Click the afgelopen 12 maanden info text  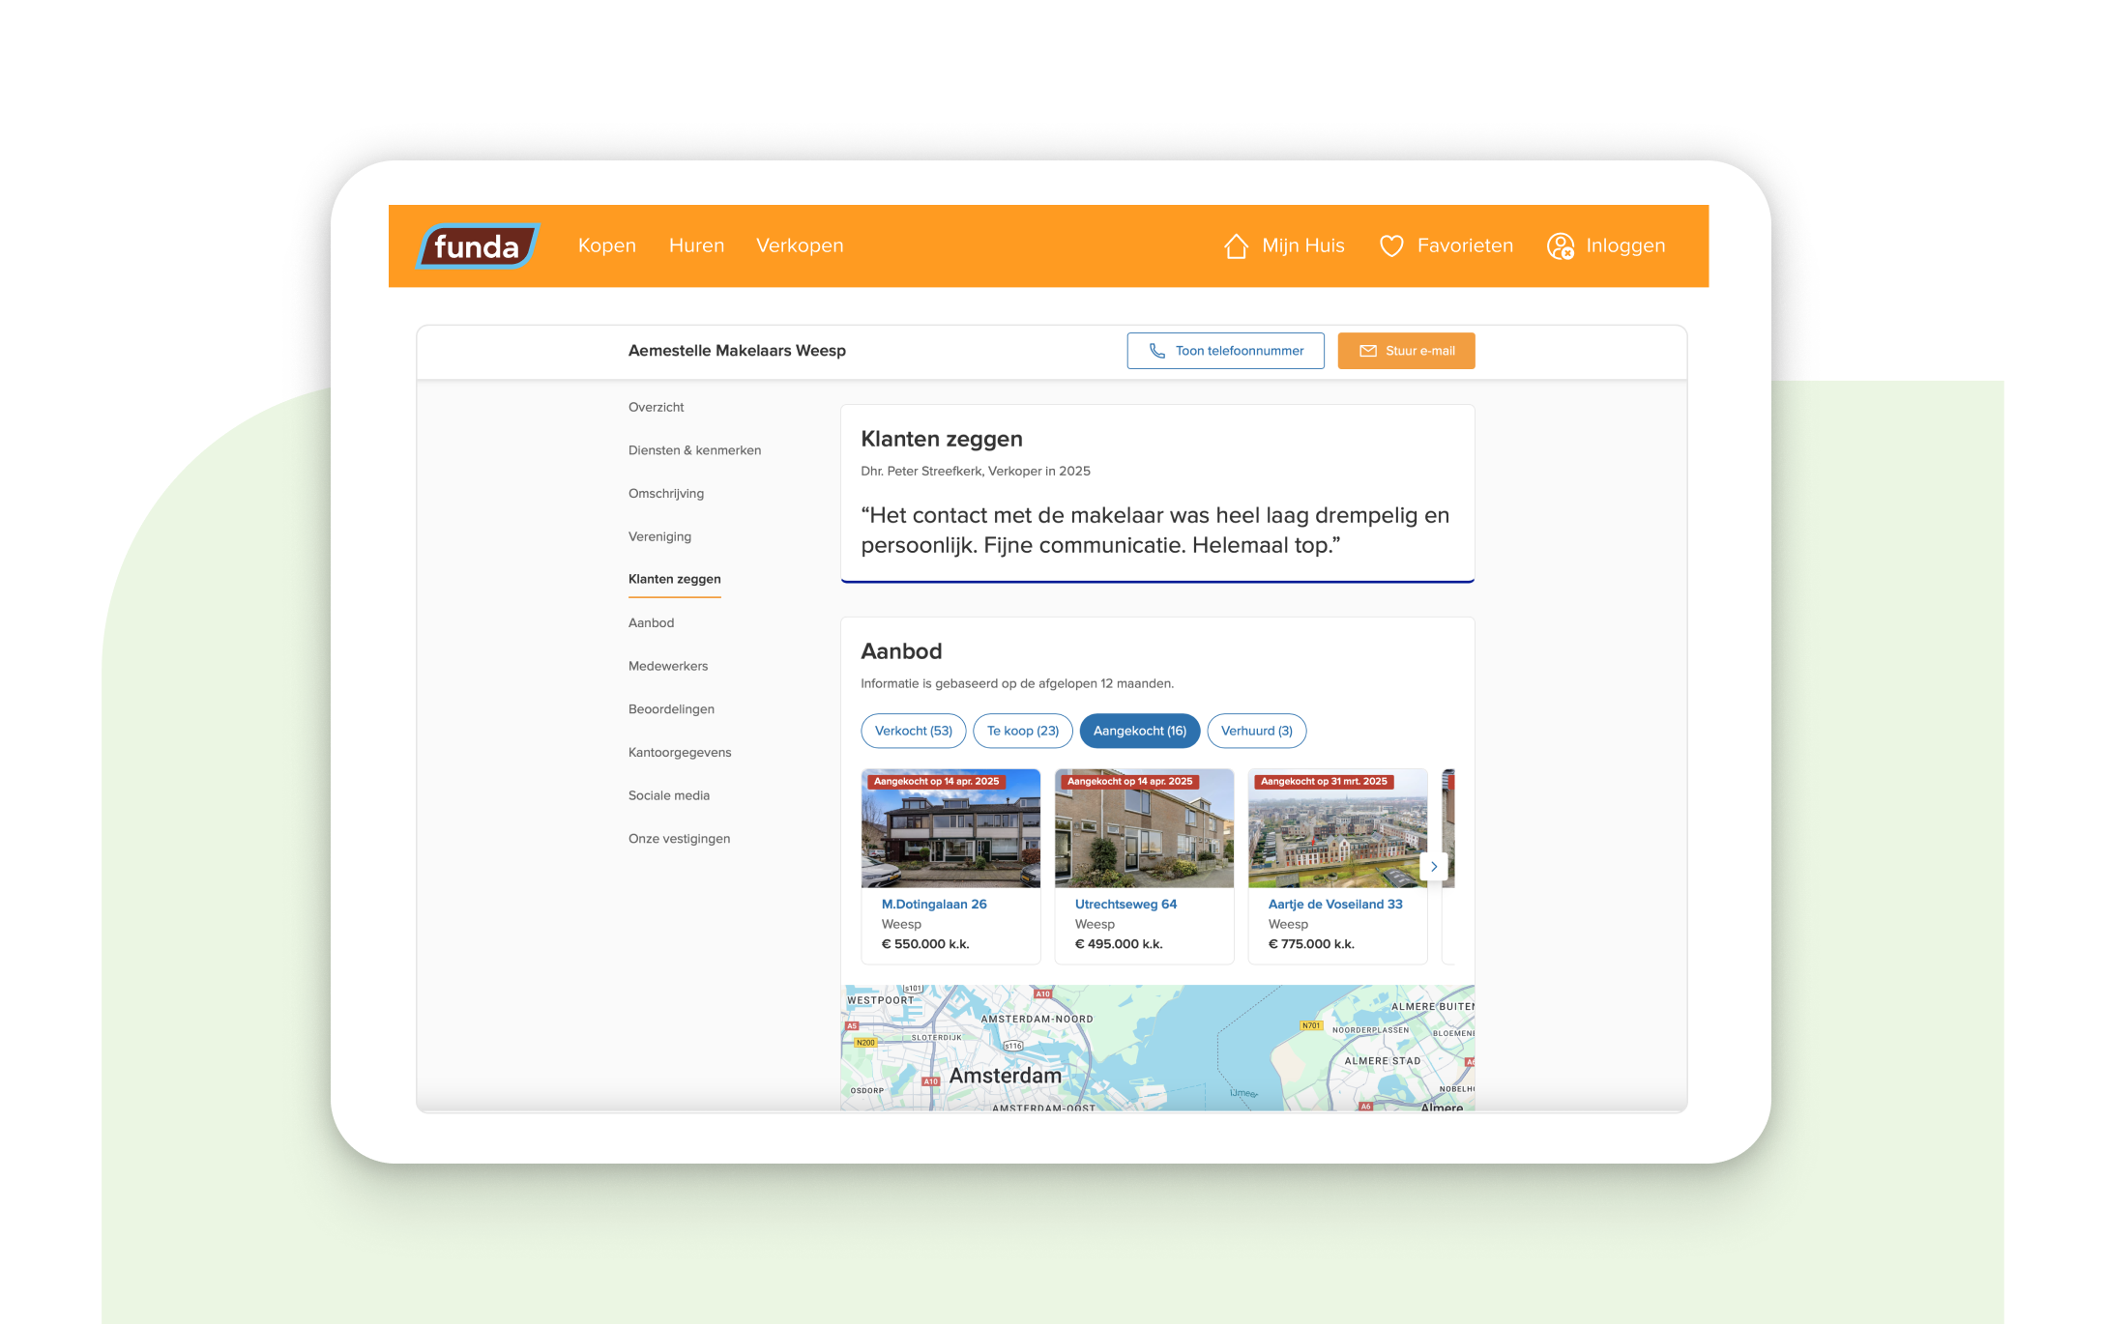(1017, 683)
